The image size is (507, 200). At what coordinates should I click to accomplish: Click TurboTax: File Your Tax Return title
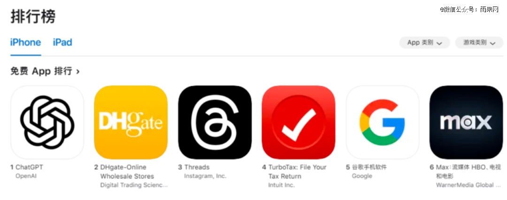coord(297,172)
